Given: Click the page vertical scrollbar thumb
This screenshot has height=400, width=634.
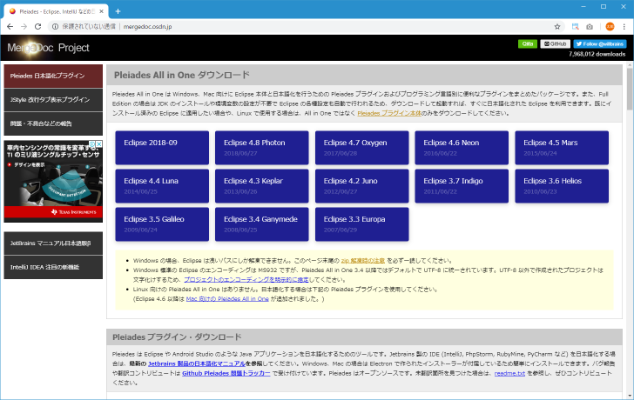Looking at the screenshot, I should (630, 89).
